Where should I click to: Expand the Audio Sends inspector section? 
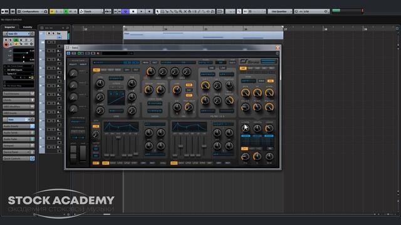click(x=19, y=132)
